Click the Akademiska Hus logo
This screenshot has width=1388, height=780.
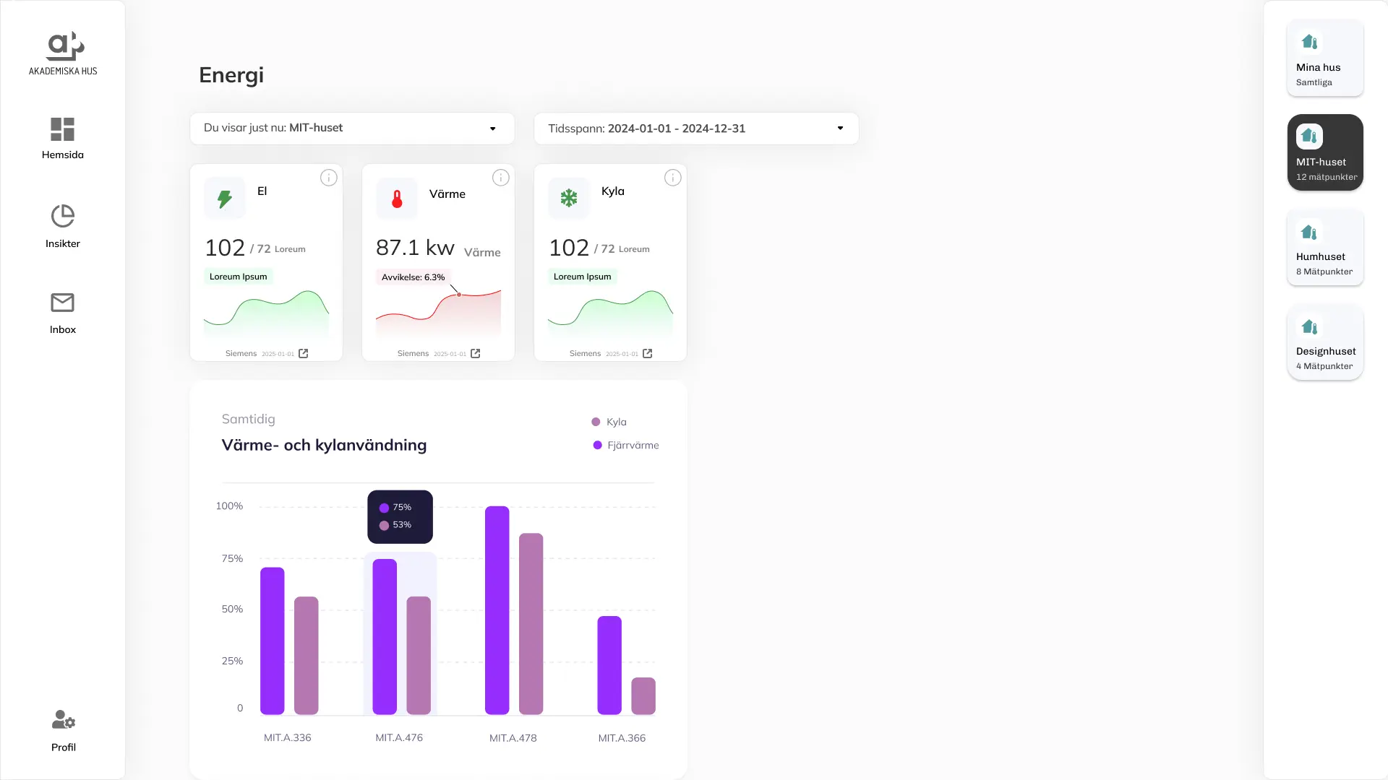pyautogui.click(x=64, y=53)
